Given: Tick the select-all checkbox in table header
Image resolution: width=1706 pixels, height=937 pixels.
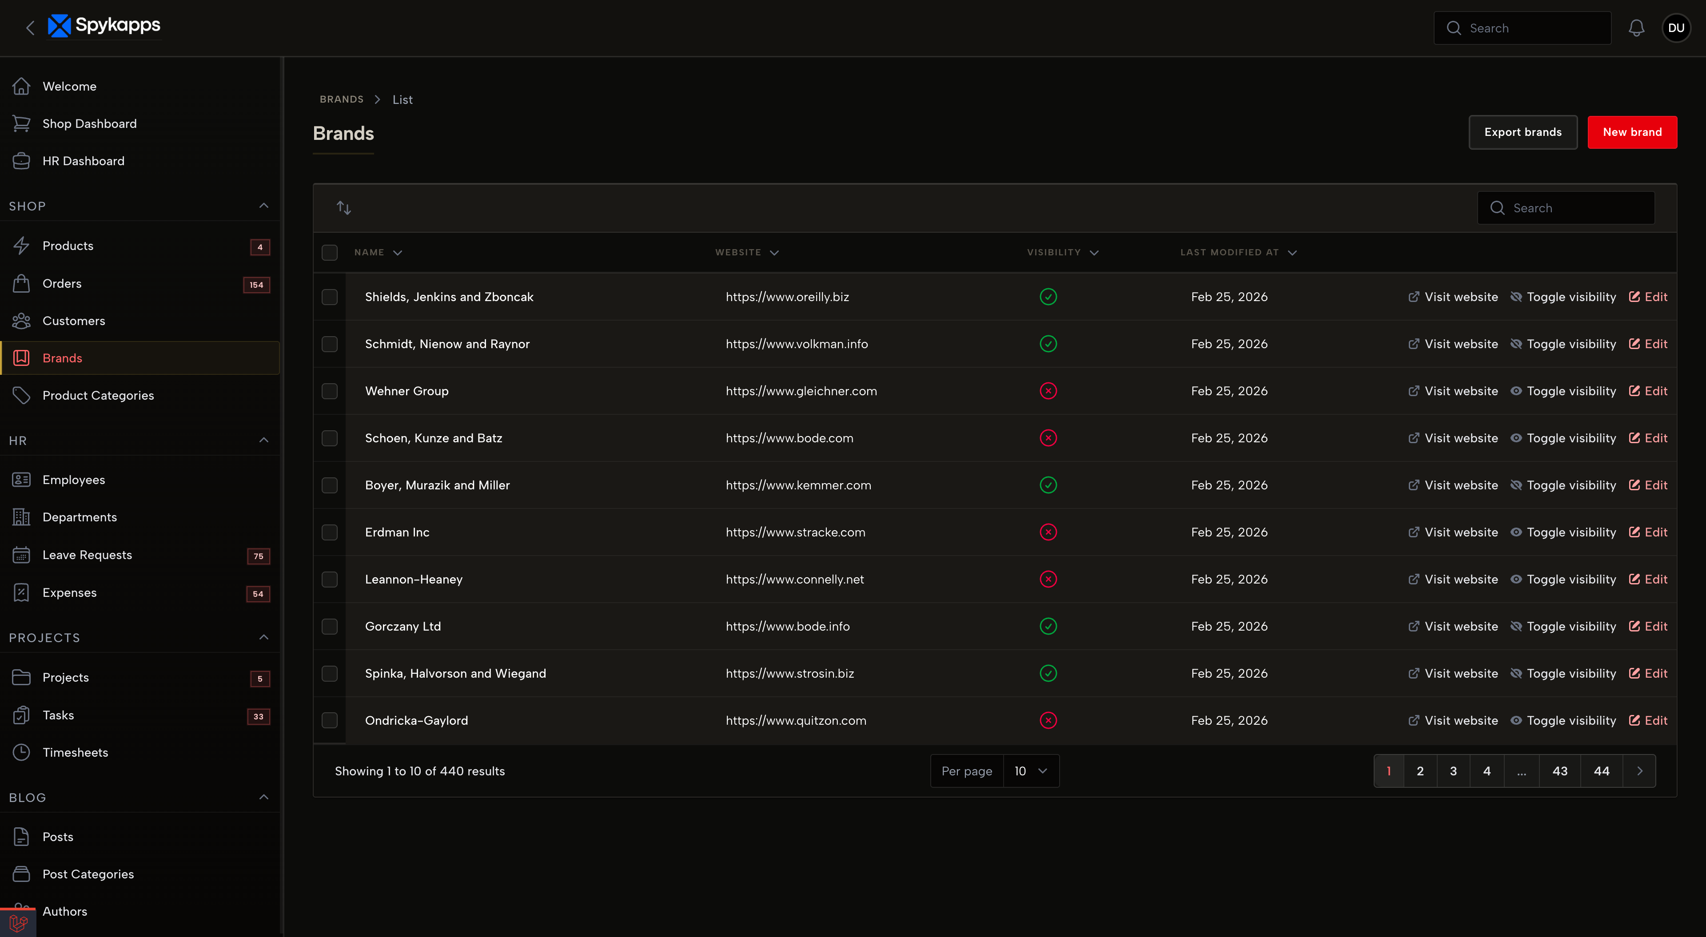Looking at the screenshot, I should point(329,252).
